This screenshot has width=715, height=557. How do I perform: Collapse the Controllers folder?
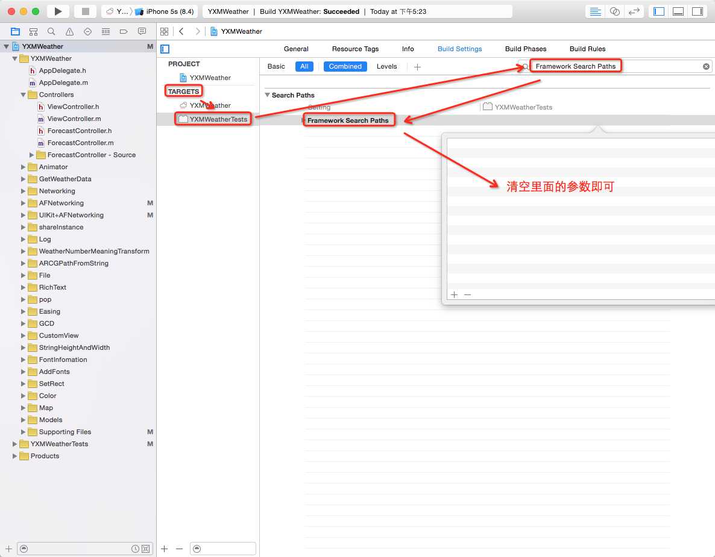(24, 95)
